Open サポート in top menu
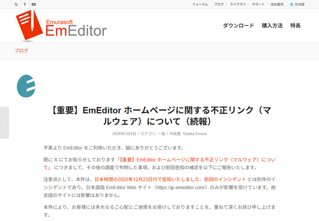The image size is (319, 221). [x=258, y=4]
